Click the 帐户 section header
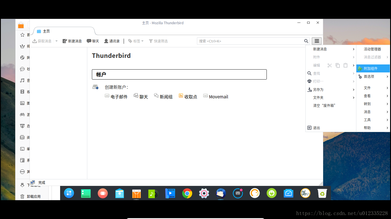This screenshot has width=391, height=219. pyautogui.click(x=179, y=74)
